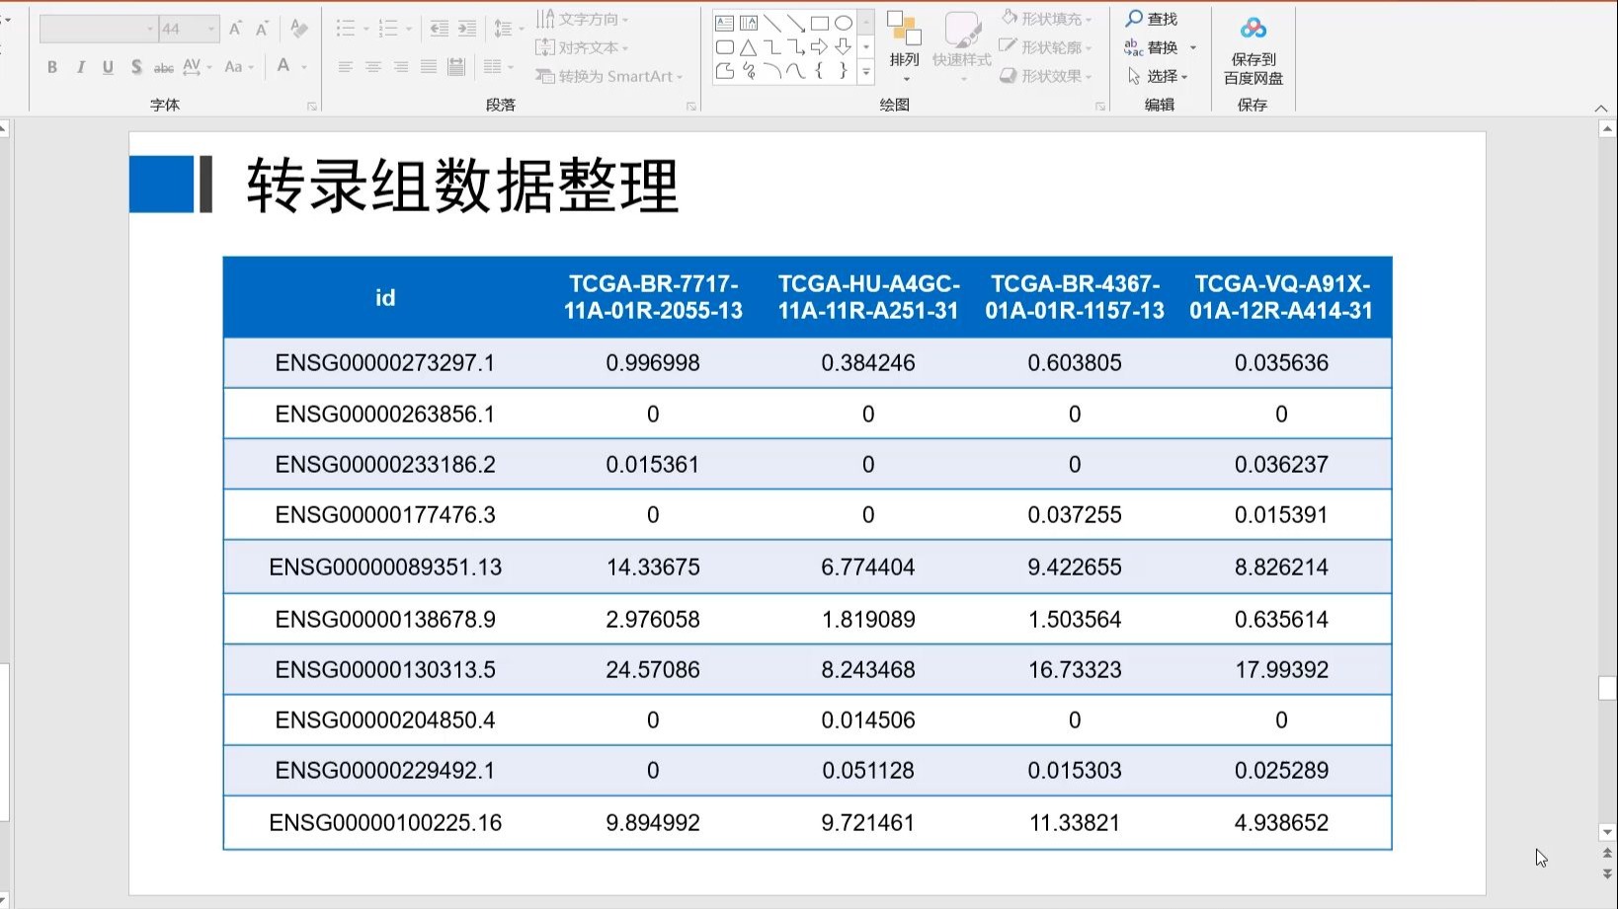Save presentation to Baidu Netdisk
1618x909 pixels.
pos(1253,50)
